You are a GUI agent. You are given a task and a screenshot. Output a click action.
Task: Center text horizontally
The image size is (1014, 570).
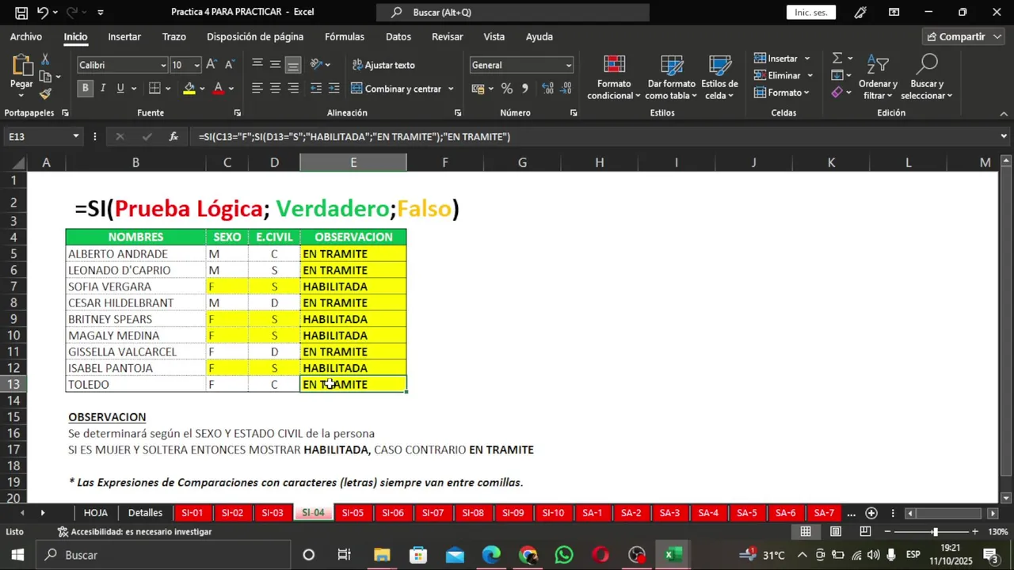[275, 89]
